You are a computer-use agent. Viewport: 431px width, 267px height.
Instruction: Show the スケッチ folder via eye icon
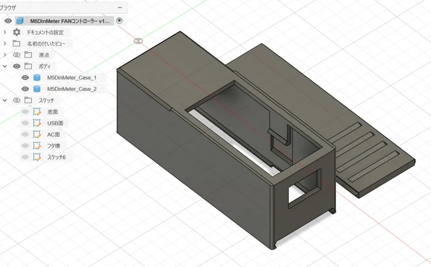point(16,100)
